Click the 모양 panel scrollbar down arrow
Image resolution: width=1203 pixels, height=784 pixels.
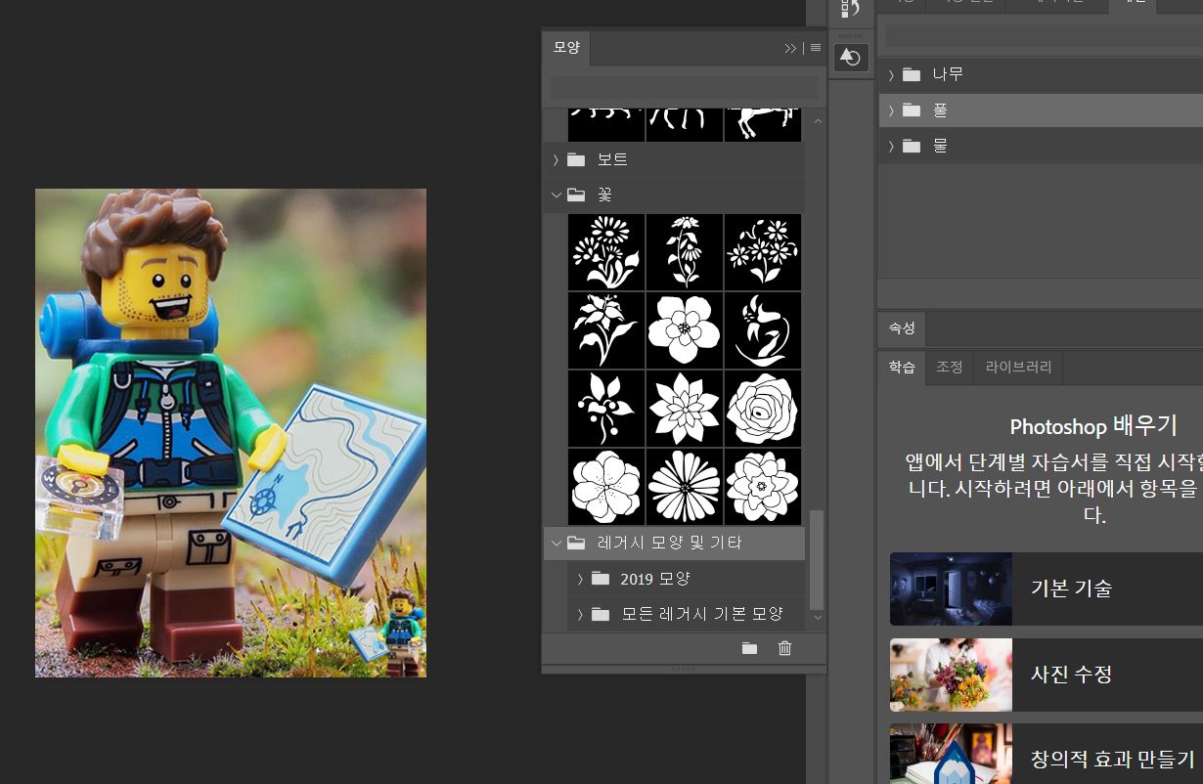(x=818, y=617)
